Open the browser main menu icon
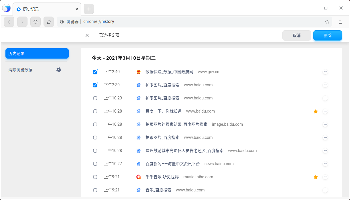 coord(341,22)
